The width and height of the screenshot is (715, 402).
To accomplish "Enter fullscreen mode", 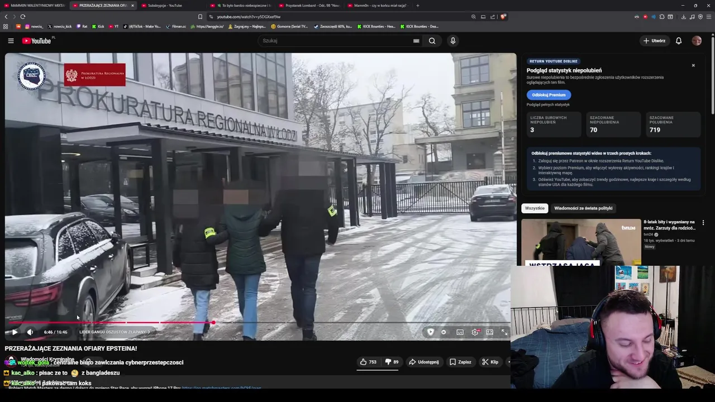I will [x=504, y=332].
